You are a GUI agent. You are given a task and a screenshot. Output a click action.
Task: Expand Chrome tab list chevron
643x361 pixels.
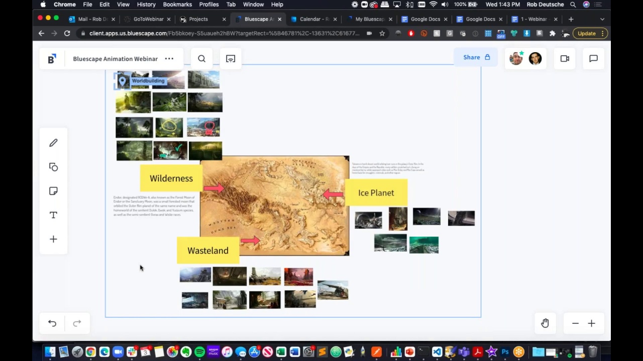click(602, 19)
